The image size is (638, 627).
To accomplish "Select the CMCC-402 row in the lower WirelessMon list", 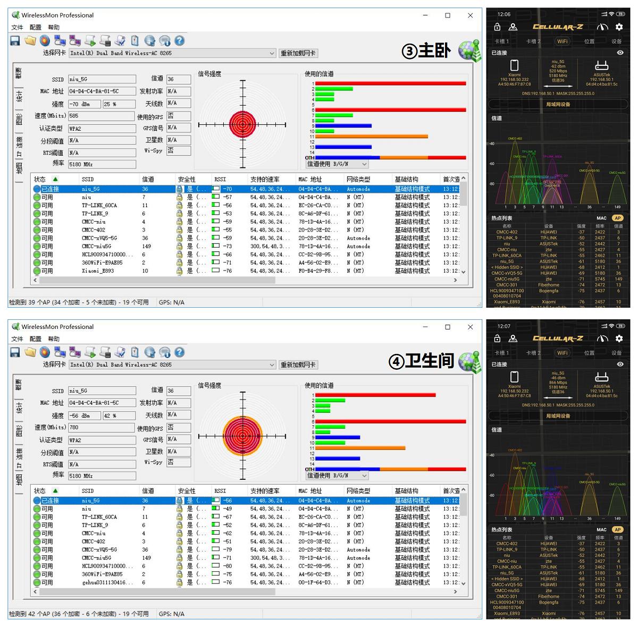I will click(246, 541).
